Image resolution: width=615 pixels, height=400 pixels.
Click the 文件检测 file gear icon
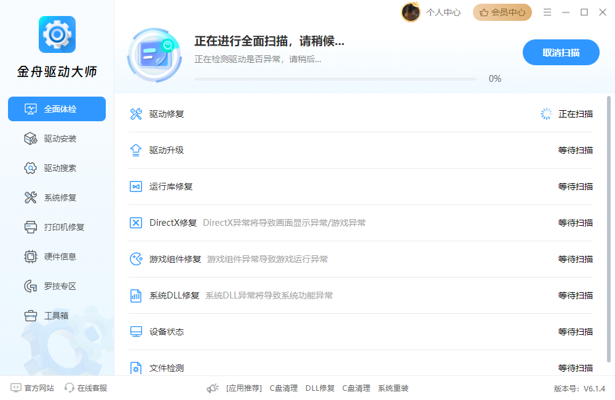136,368
